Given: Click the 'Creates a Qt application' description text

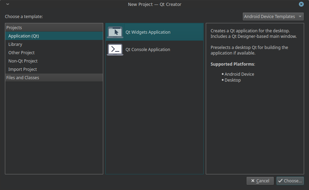Looking at the screenshot, I should click(254, 34).
